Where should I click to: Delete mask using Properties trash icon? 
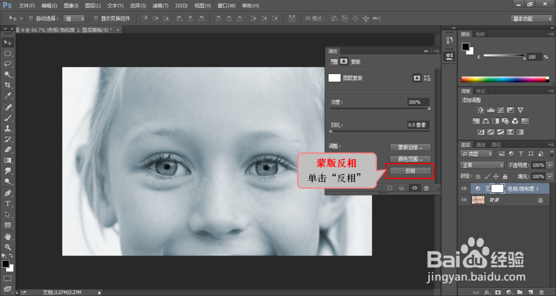426,188
